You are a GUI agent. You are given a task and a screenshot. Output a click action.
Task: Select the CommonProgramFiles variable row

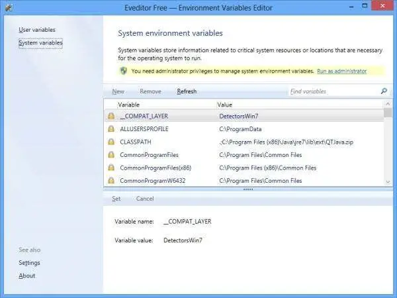point(244,154)
